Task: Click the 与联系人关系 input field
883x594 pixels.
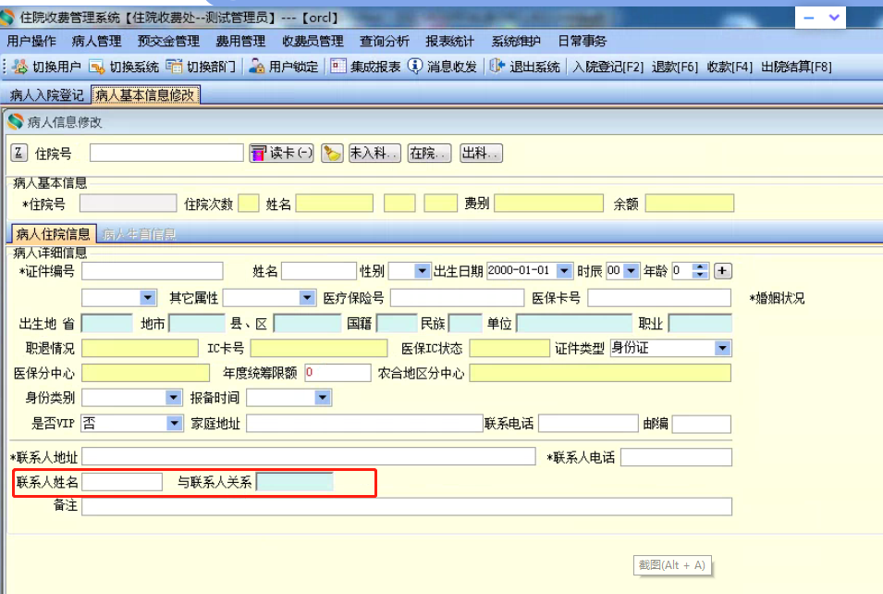Action: pos(295,482)
